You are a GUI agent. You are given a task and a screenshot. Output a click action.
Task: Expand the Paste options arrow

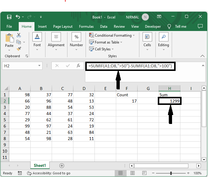click(9, 50)
